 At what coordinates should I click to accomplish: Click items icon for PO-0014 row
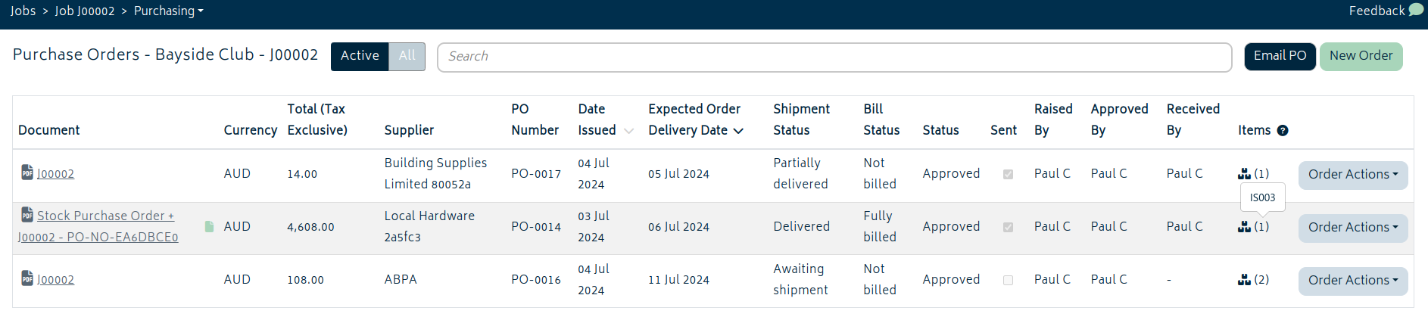[x=1244, y=226]
